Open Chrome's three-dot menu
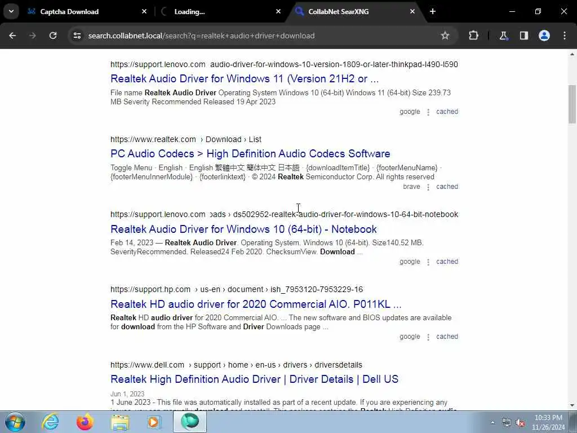The image size is (577, 433). click(565, 36)
